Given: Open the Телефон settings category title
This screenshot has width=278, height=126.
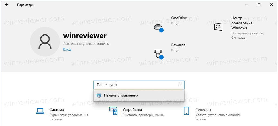Looking at the screenshot, I should [203, 110].
